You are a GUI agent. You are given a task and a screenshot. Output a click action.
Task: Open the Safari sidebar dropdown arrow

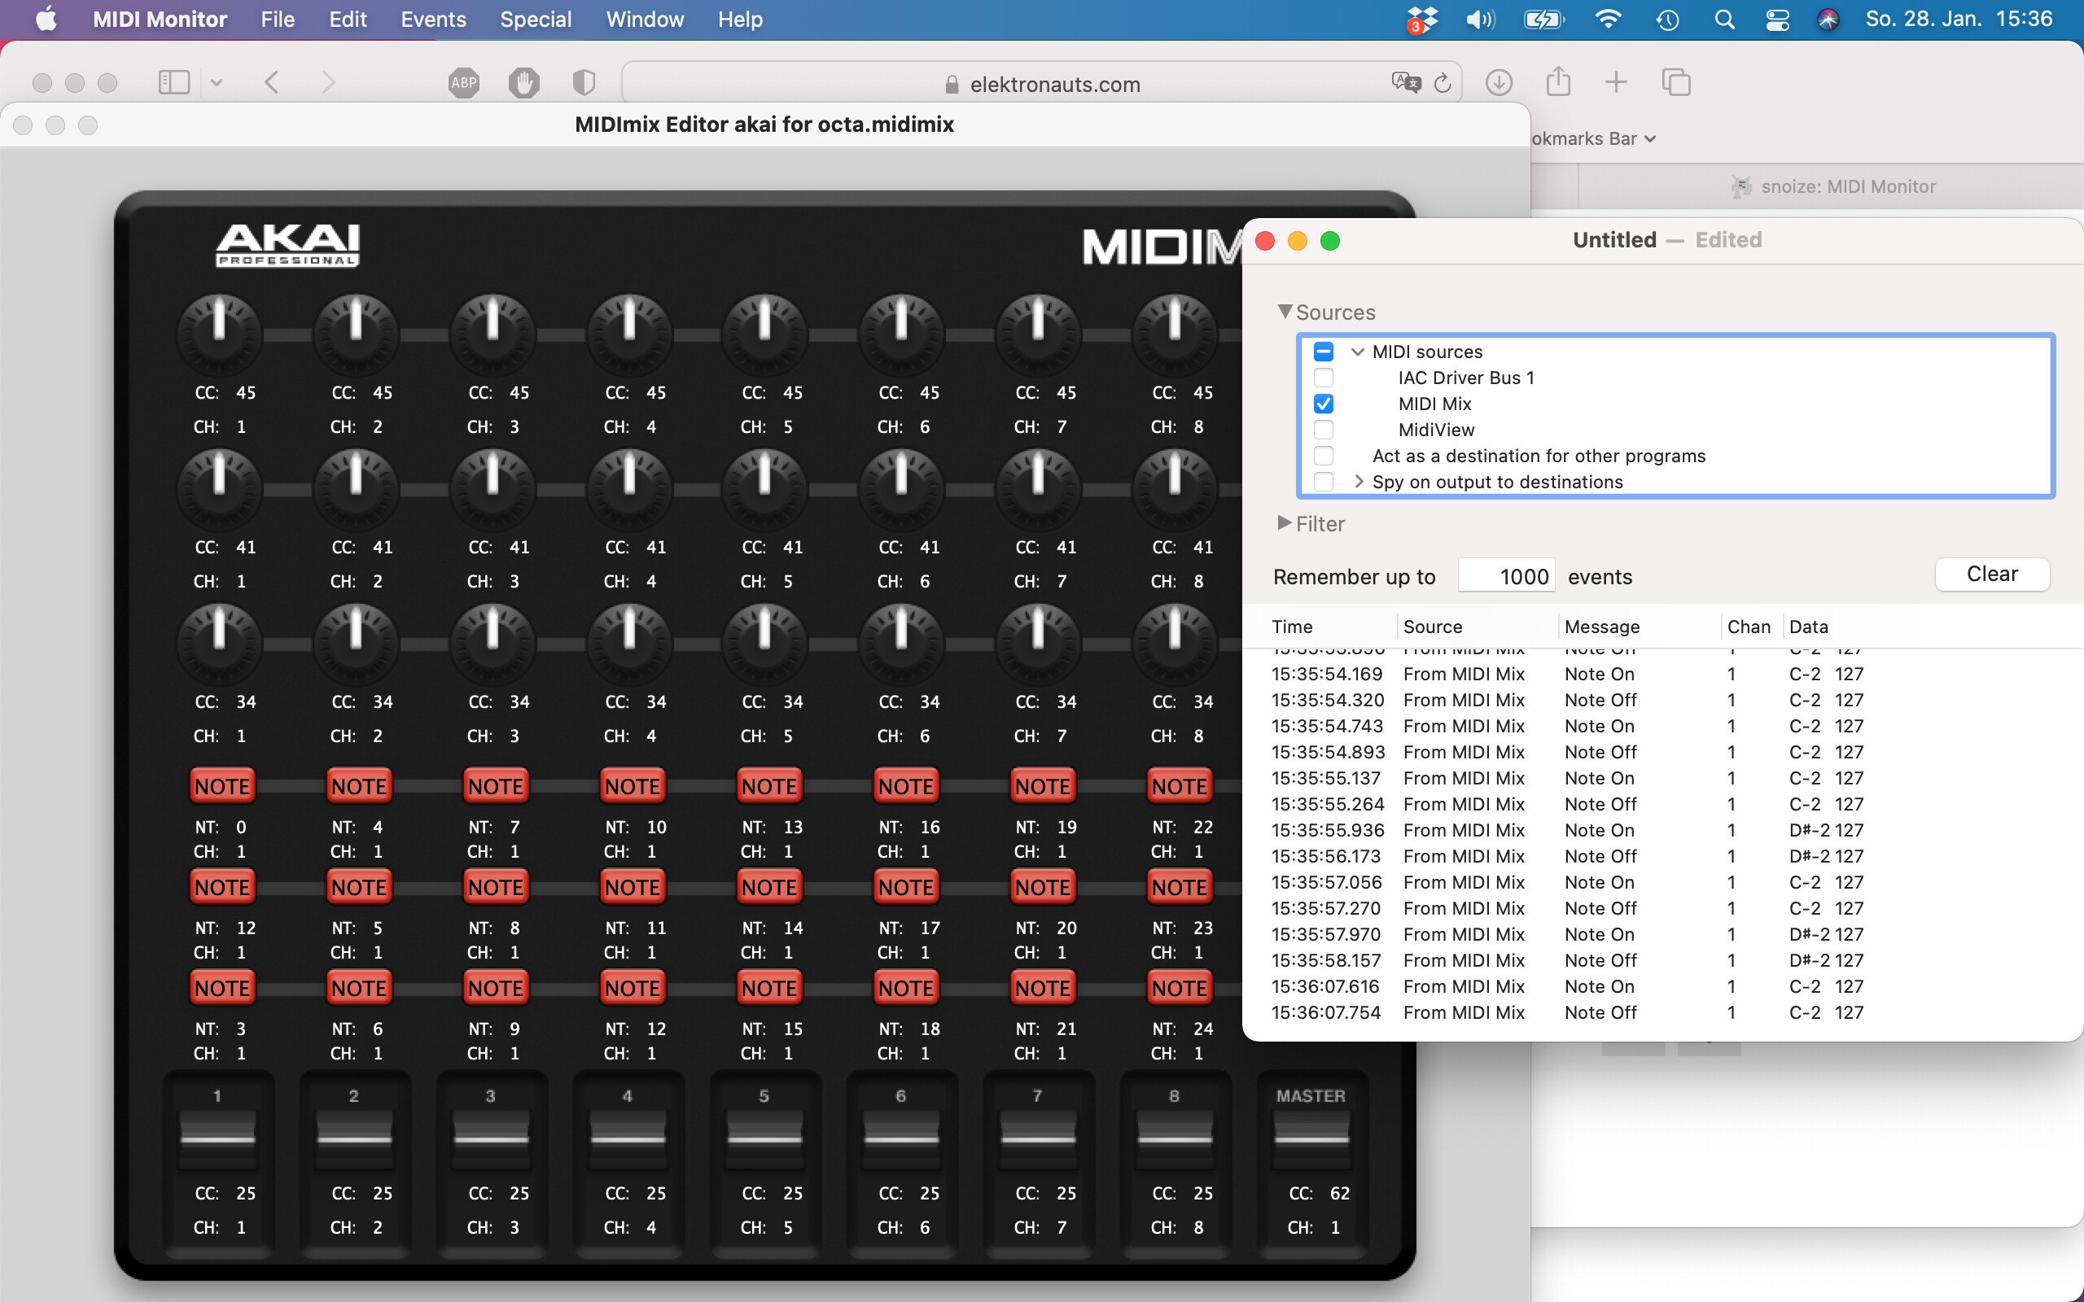(x=217, y=83)
